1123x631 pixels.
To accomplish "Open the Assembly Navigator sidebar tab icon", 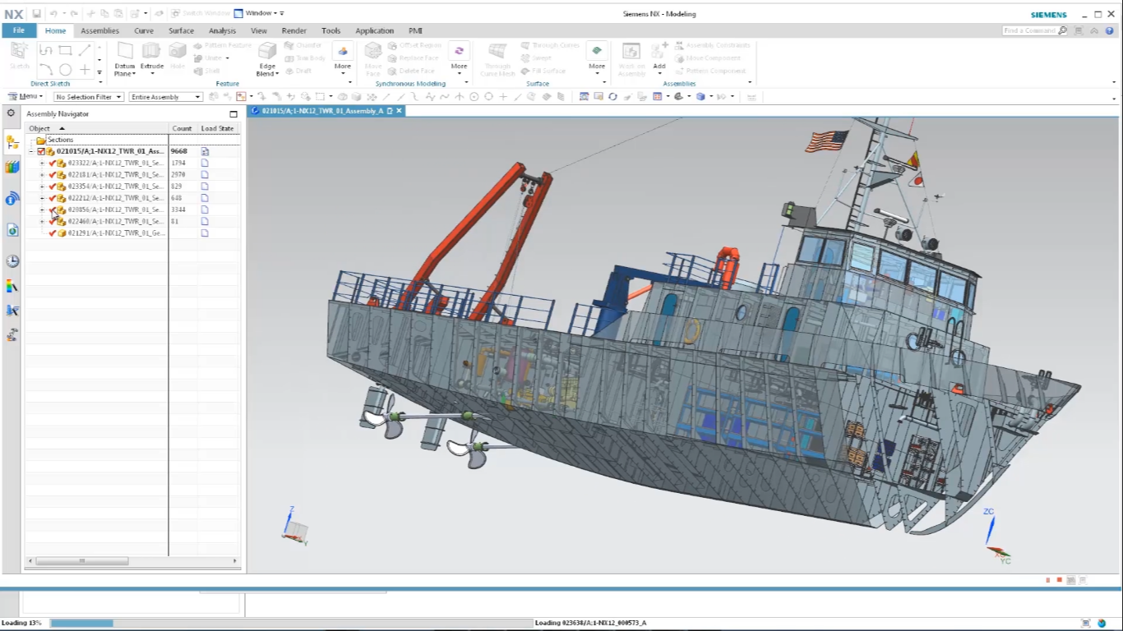I will pyautogui.click(x=12, y=142).
